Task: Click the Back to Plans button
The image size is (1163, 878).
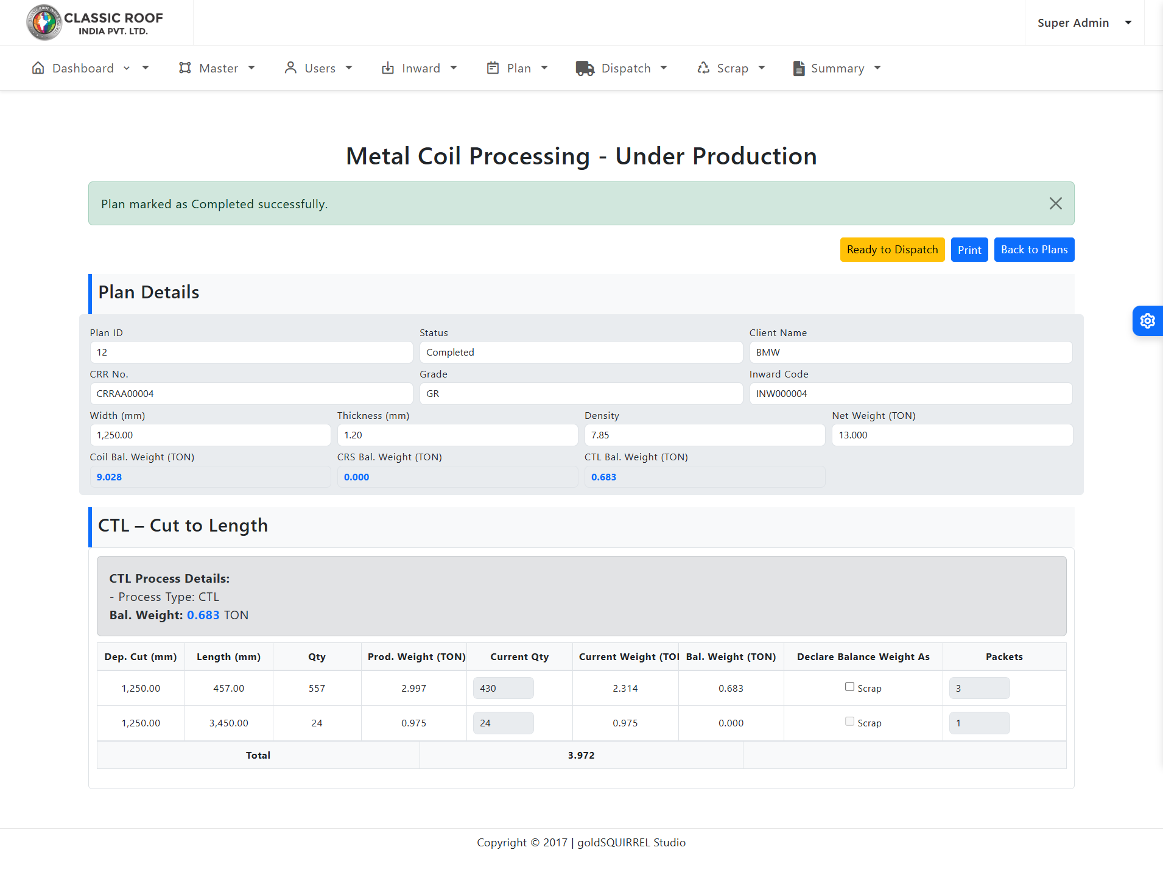Action: pyautogui.click(x=1033, y=250)
